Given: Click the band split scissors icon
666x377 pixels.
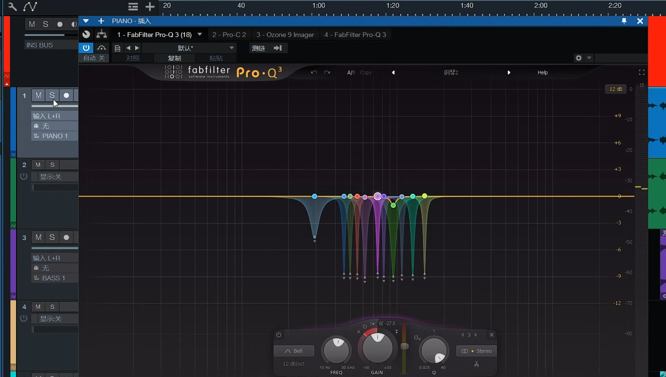Looking at the screenshot, I should [476, 364].
